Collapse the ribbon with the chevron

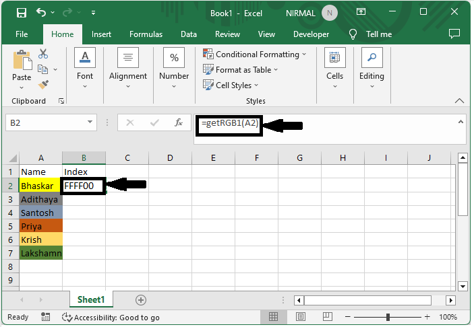459,101
